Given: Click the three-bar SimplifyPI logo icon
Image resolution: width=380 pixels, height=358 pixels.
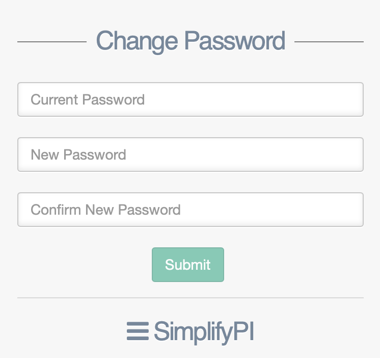Looking at the screenshot, I should click(x=138, y=331).
